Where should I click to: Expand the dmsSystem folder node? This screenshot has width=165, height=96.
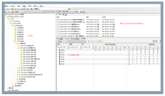(x=10, y=21)
